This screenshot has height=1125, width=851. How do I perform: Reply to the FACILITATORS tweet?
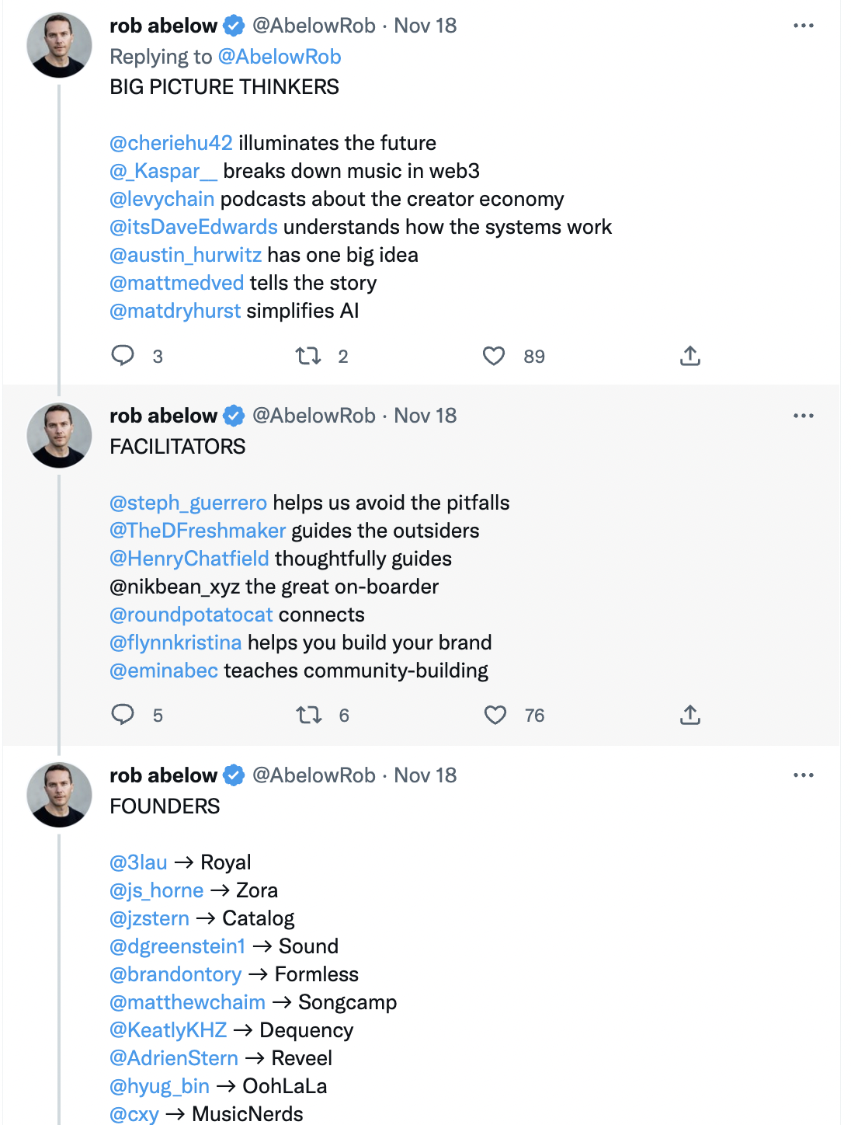click(x=123, y=715)
